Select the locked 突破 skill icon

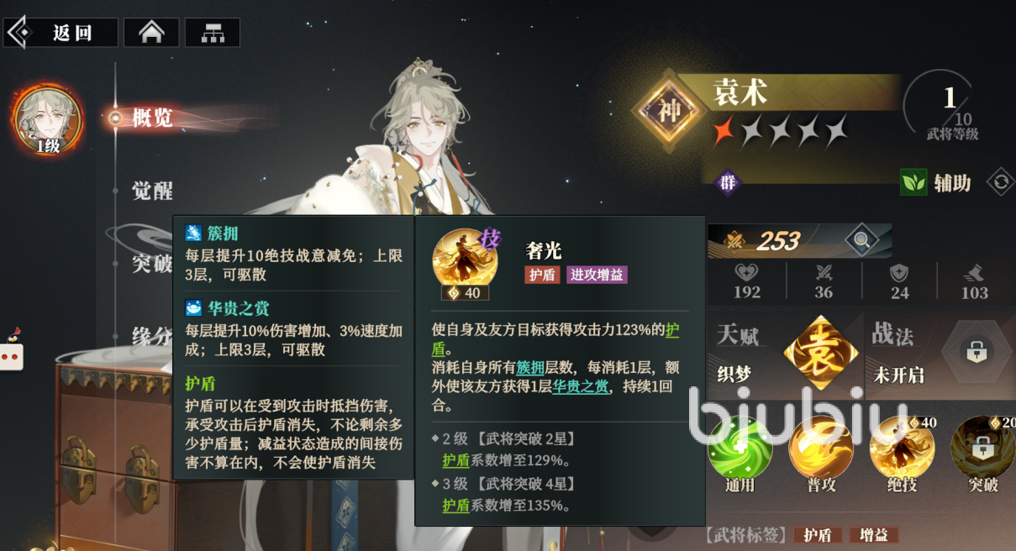982,449
